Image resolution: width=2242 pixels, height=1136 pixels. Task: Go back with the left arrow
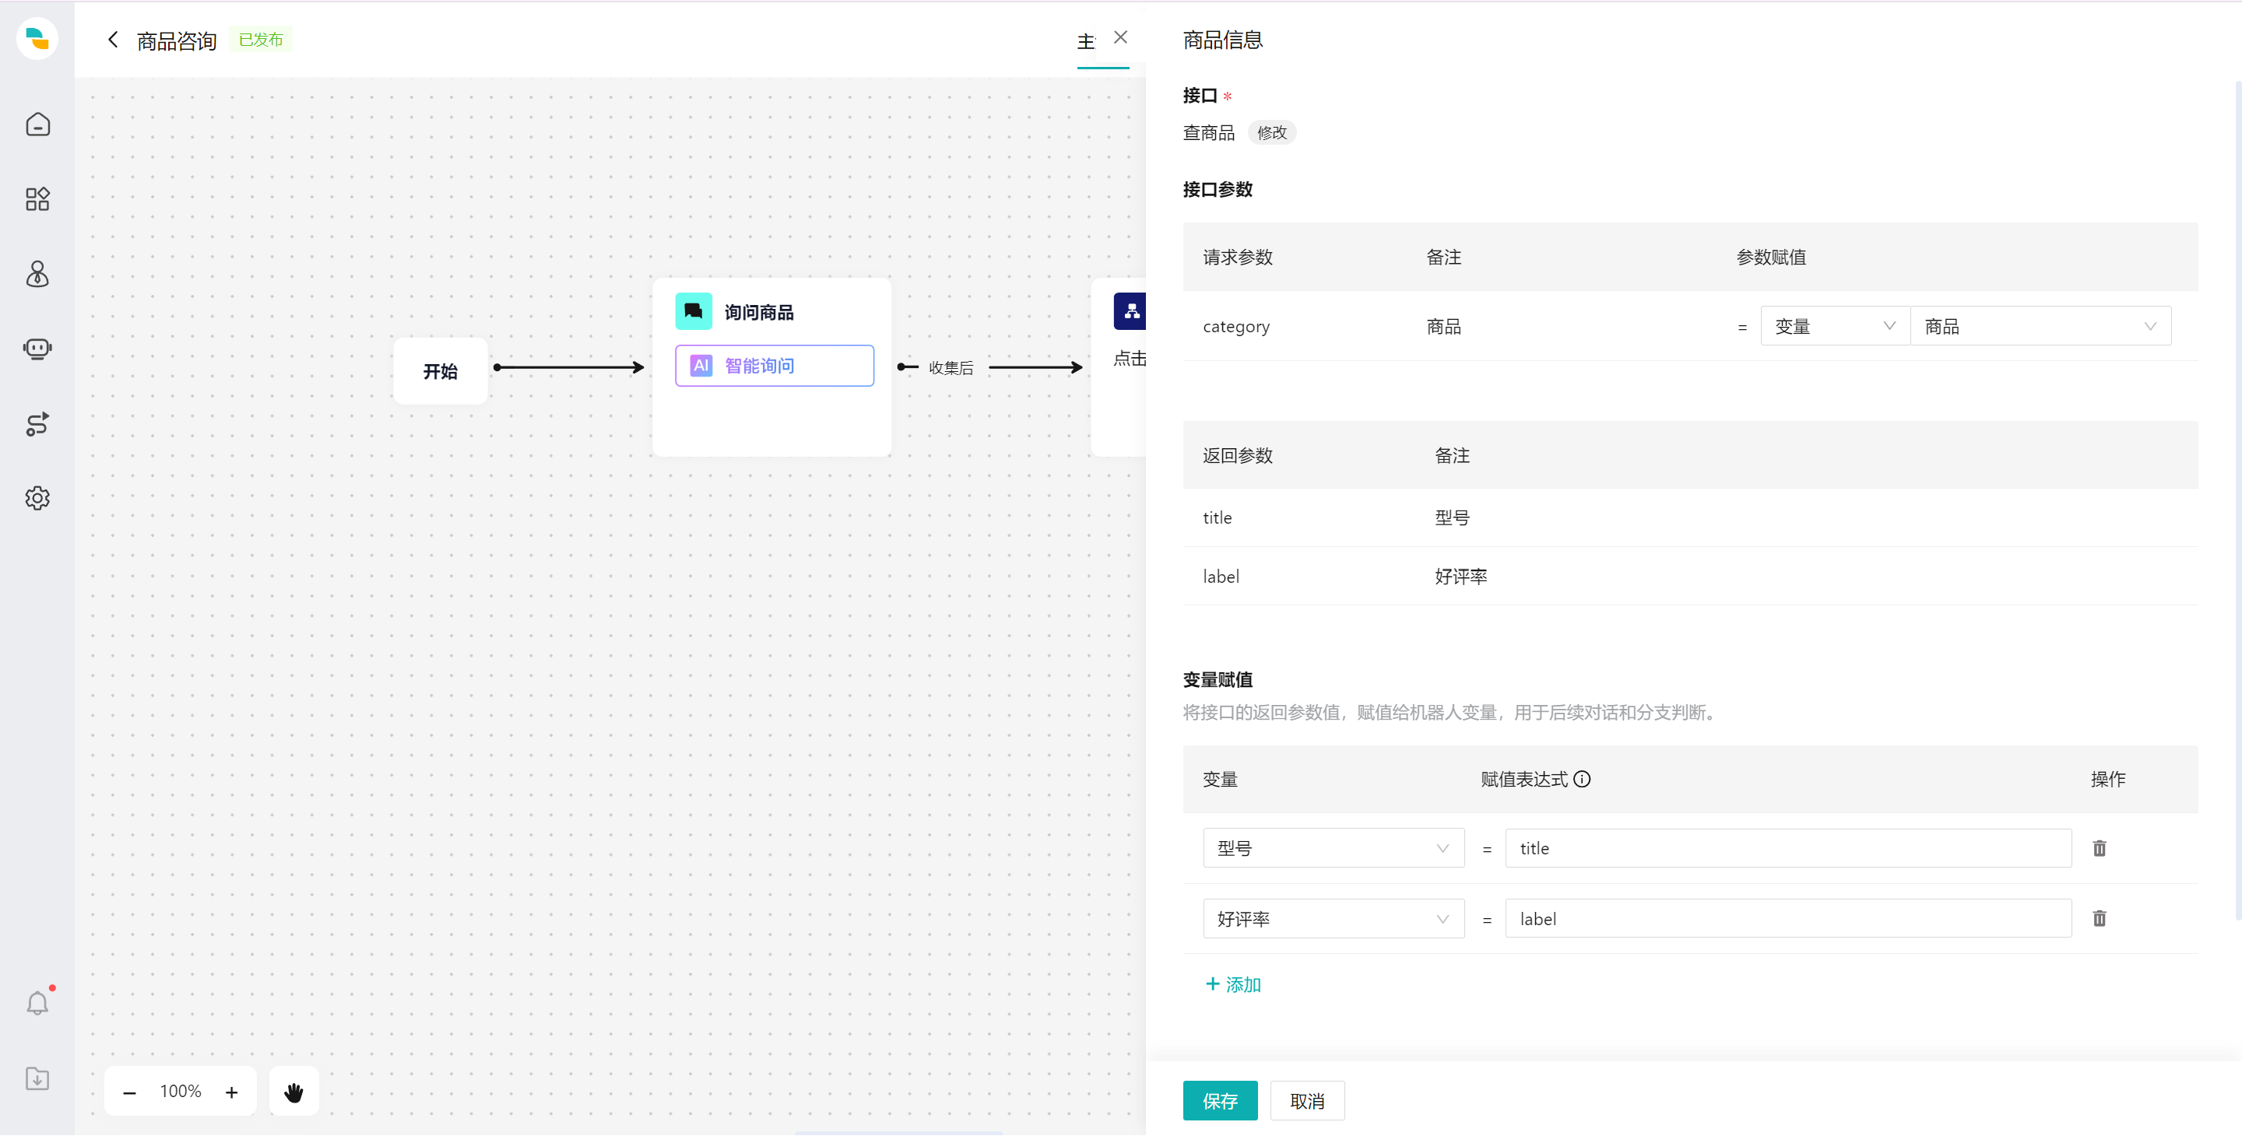point(112,39)
